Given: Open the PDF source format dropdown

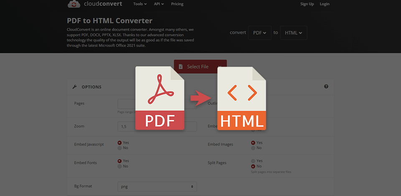Looking at the screenshot, I should (259, 33).
